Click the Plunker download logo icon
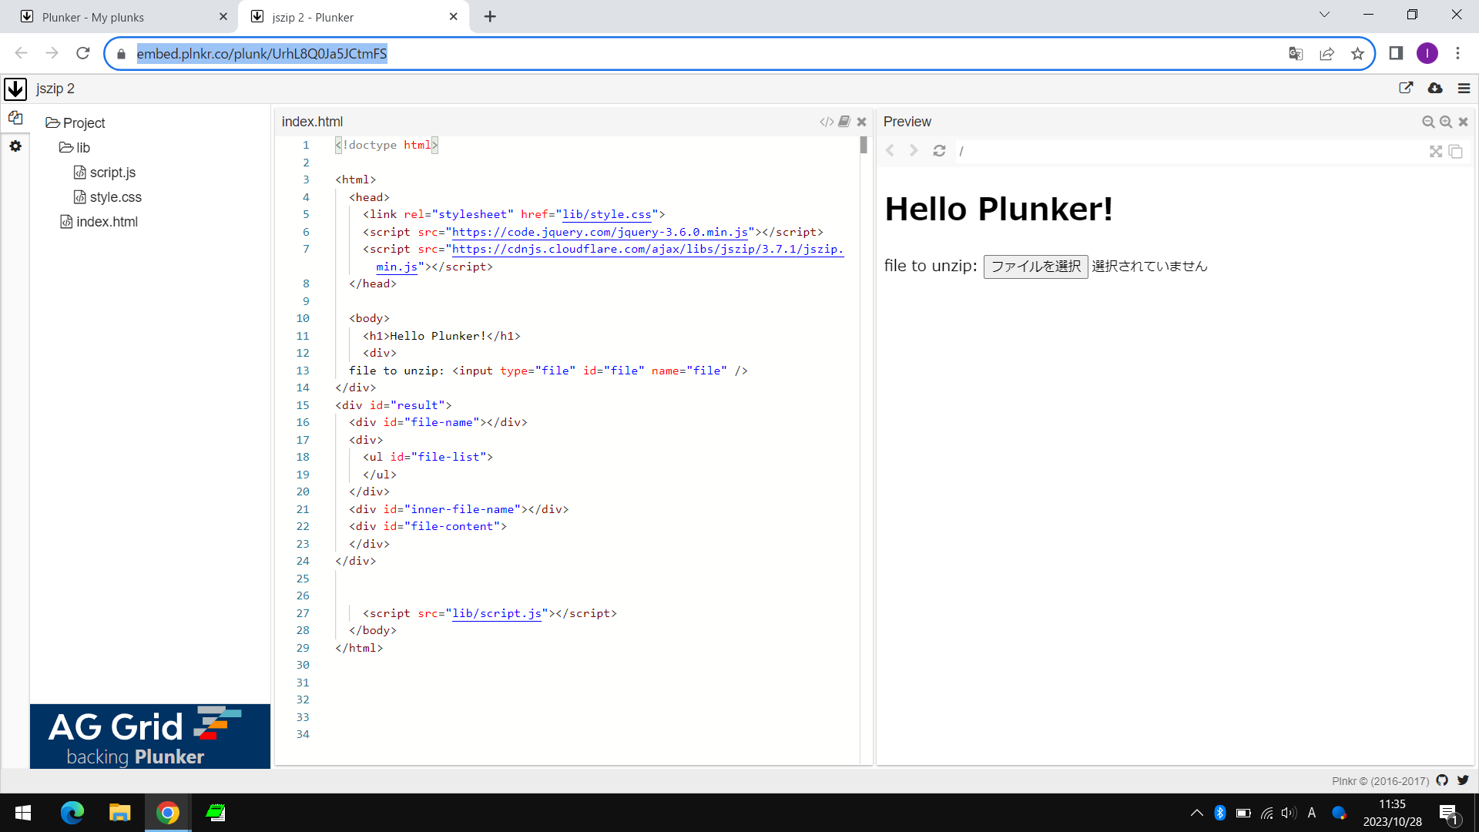 15,89
